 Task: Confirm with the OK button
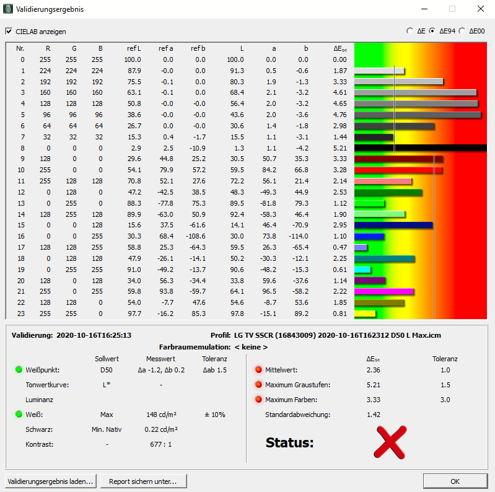455,481
